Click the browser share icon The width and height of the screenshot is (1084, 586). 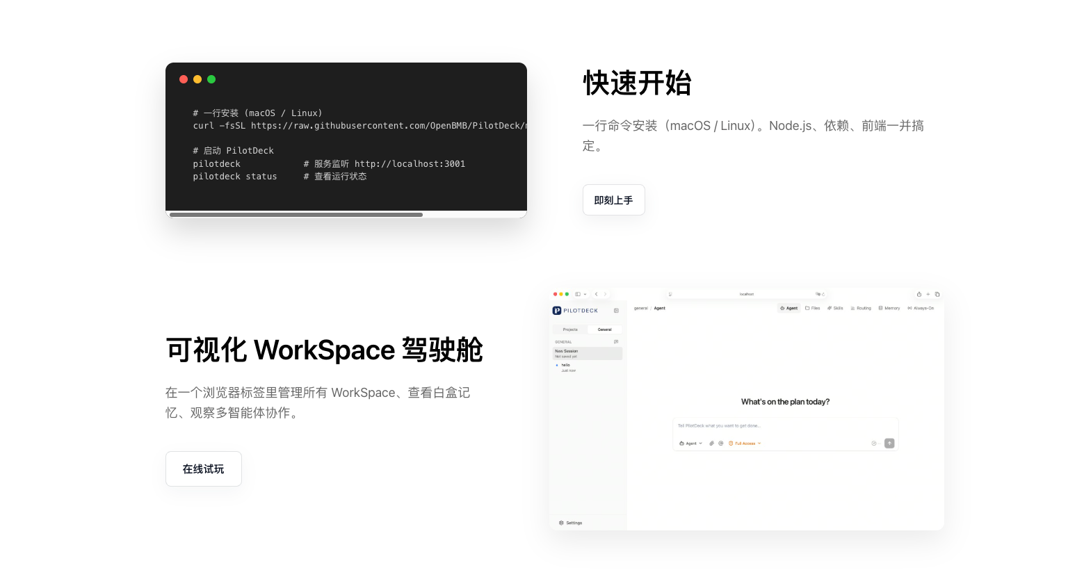[x=919, y=294]
